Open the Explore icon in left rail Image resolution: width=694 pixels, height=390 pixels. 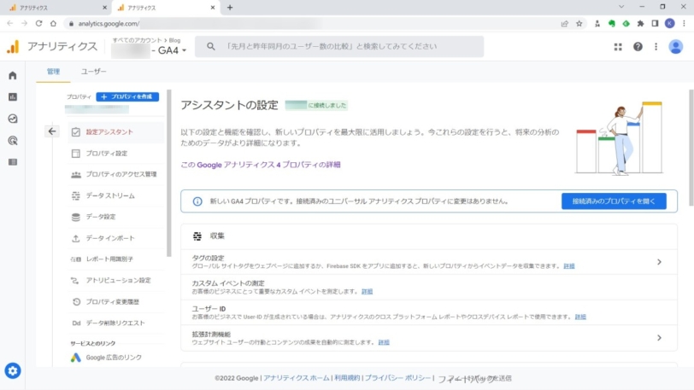coord(12,119)
